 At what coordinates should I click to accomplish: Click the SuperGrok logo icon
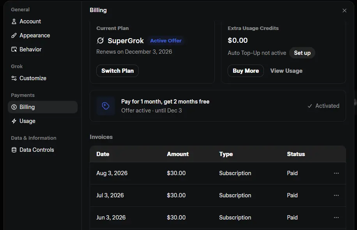(x=101, y=41)
